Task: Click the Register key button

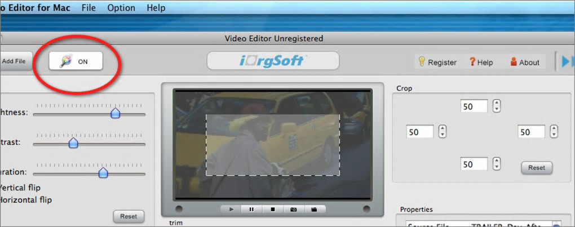Action: [x=438, y=62]
